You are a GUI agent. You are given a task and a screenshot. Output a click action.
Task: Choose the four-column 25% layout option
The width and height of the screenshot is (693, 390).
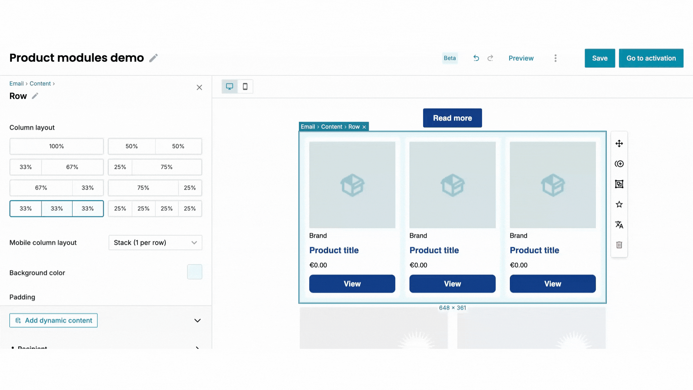(155, 208)
